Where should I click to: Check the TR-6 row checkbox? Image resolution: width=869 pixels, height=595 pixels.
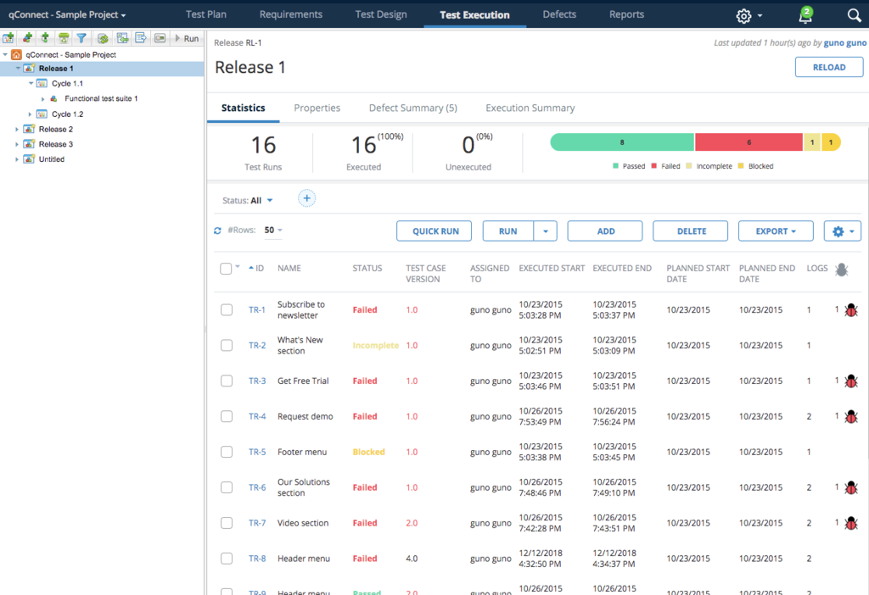coord(227,487)
